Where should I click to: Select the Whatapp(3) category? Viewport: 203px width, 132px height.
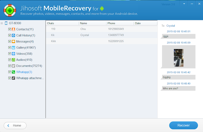coord(24,72)
